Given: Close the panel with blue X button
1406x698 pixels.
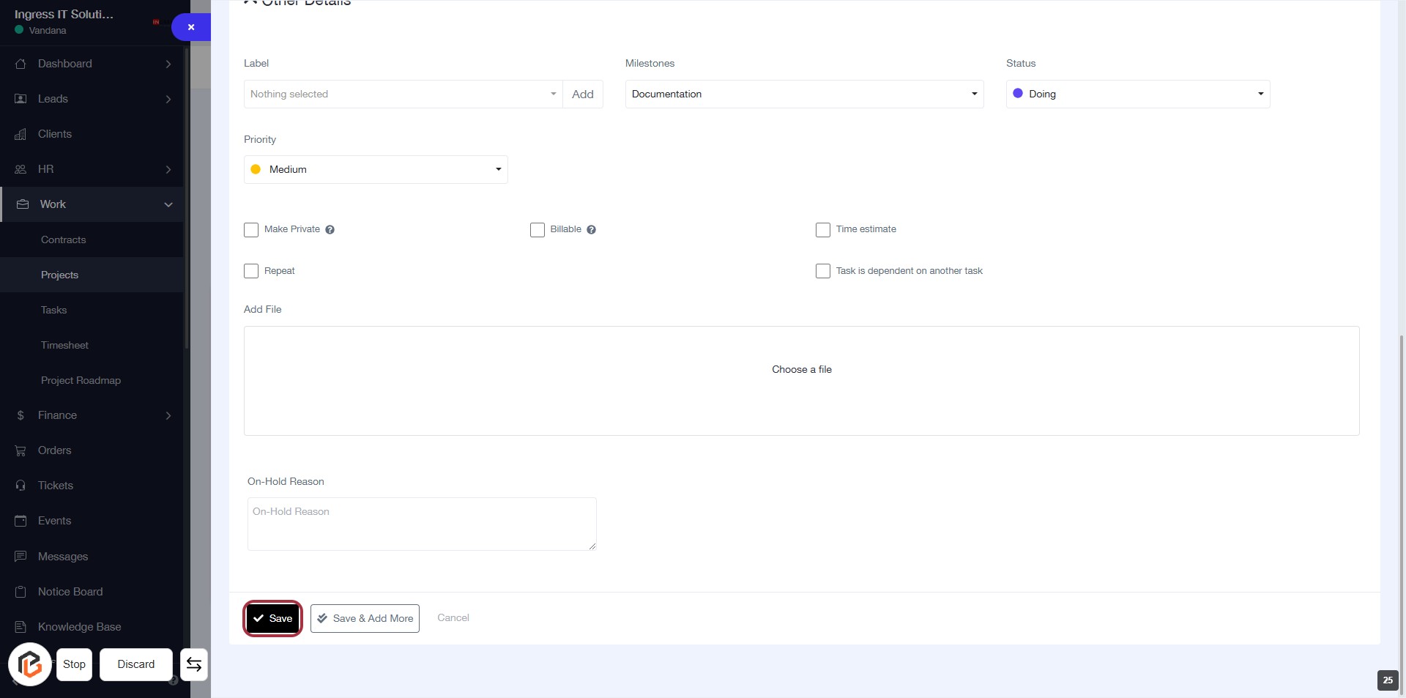Looking at the screenshot, I should tap(191, 27).
